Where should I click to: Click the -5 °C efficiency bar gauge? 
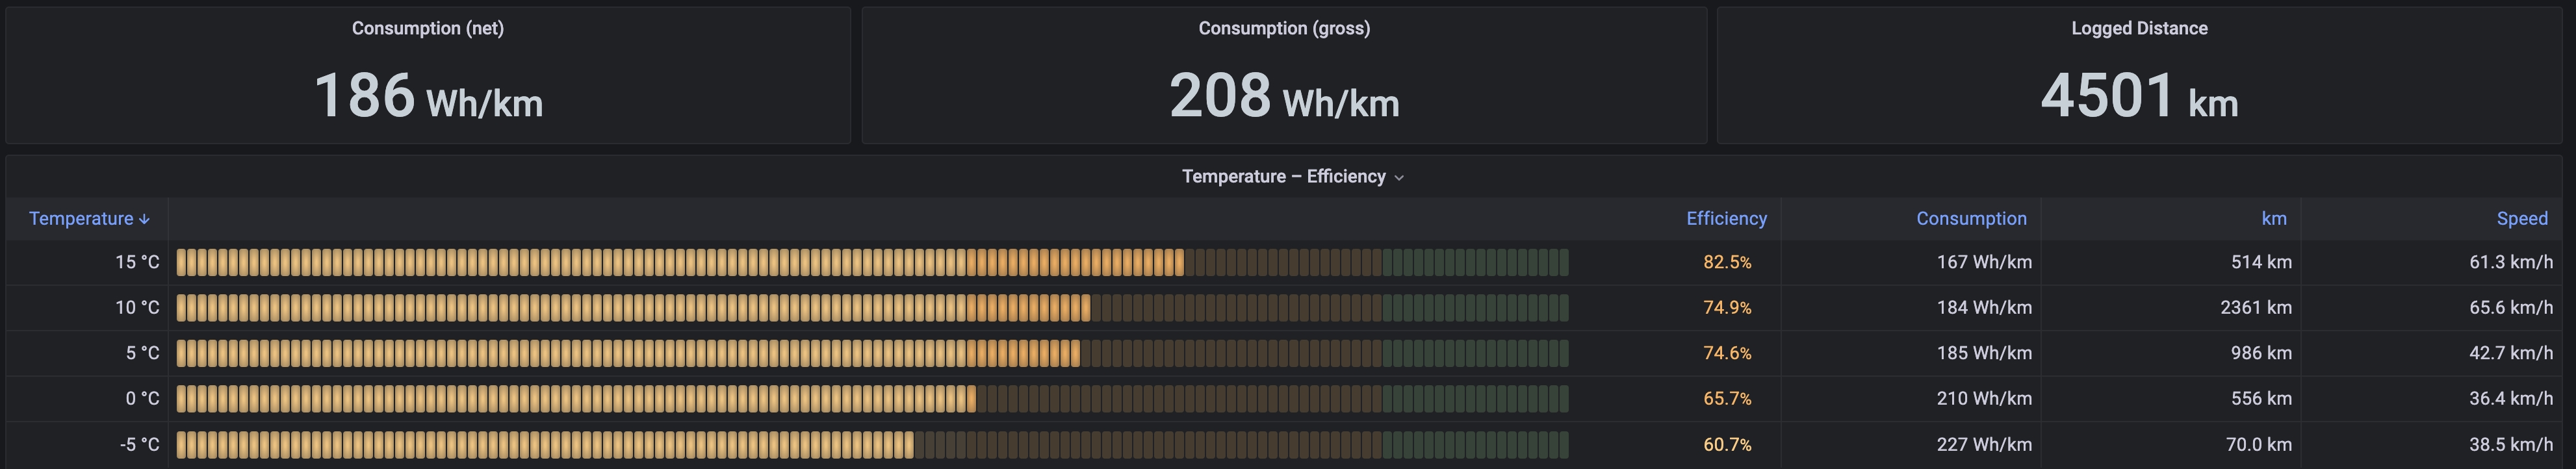(x=872, y=444)
